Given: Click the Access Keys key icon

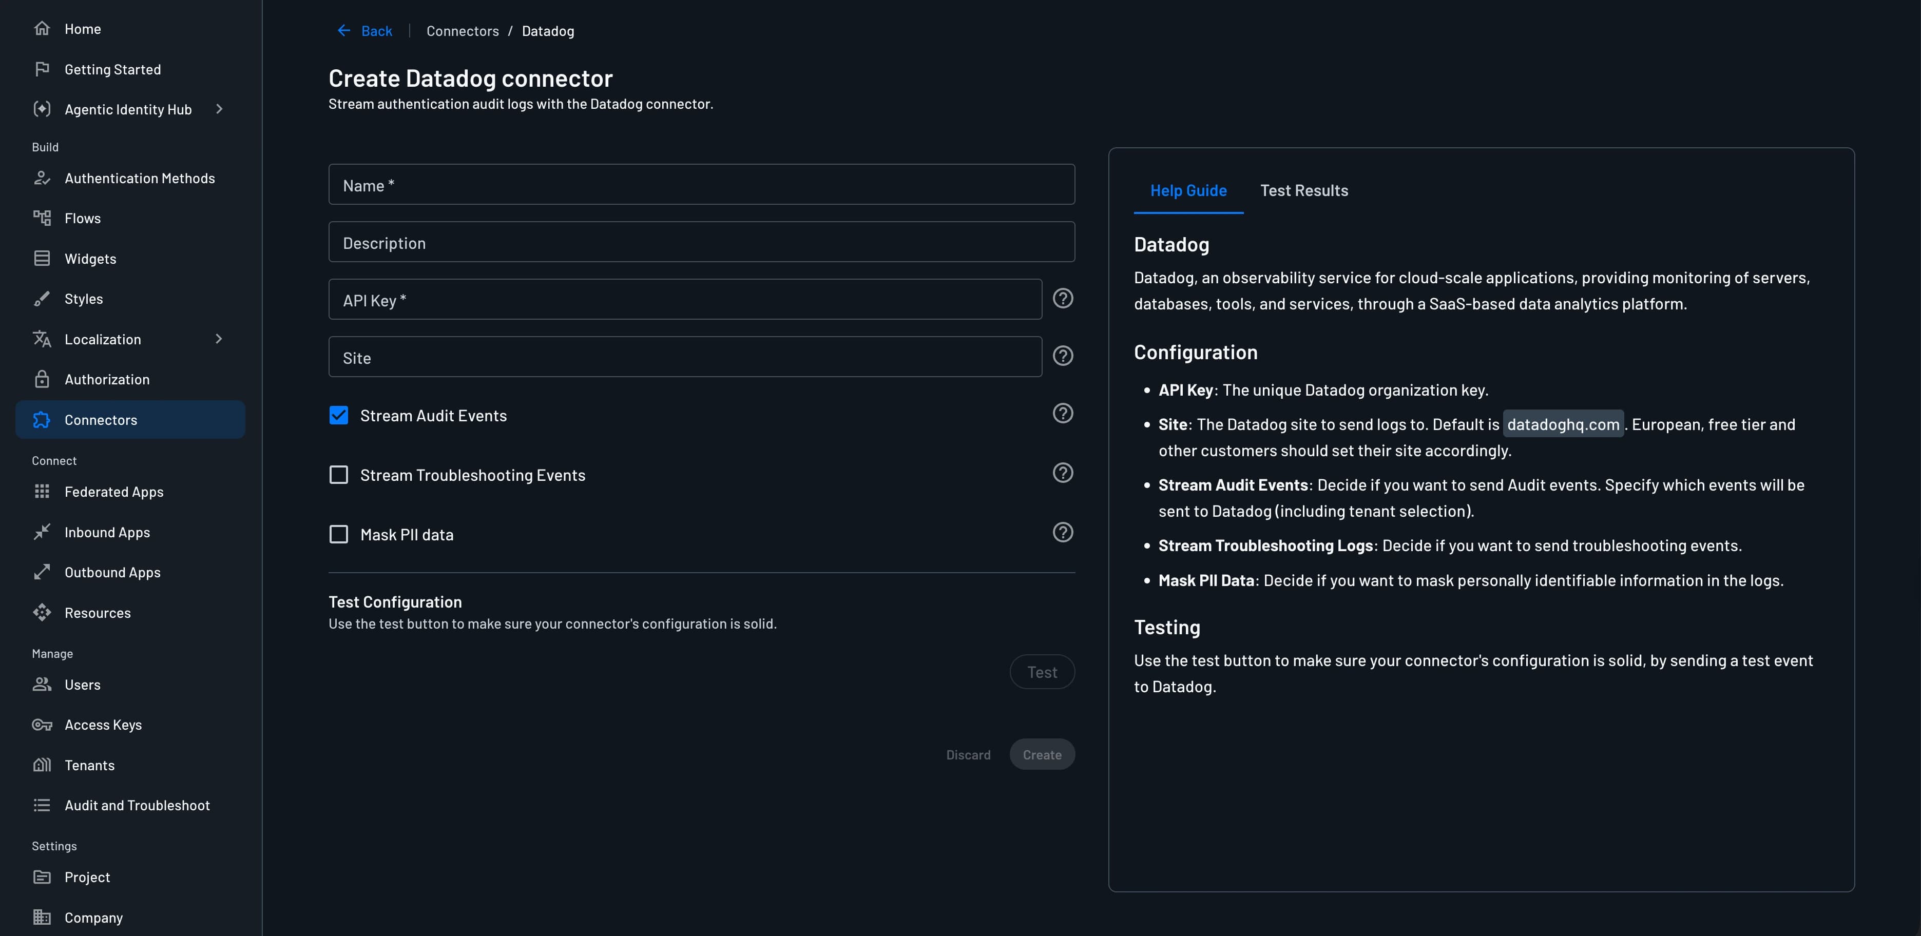Looking at the screenshot, I should [42, 725].
